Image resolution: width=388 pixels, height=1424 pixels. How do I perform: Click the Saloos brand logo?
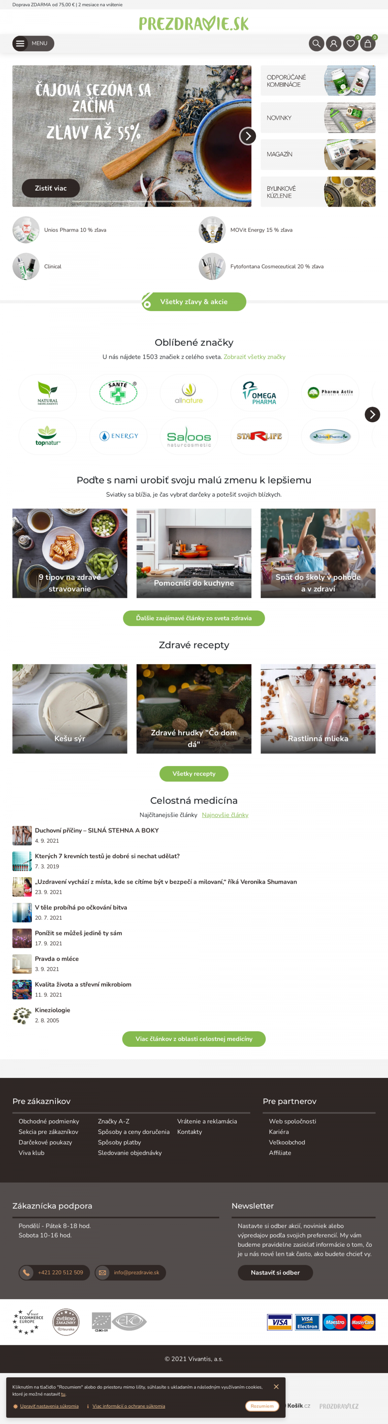tap(189, 436)
